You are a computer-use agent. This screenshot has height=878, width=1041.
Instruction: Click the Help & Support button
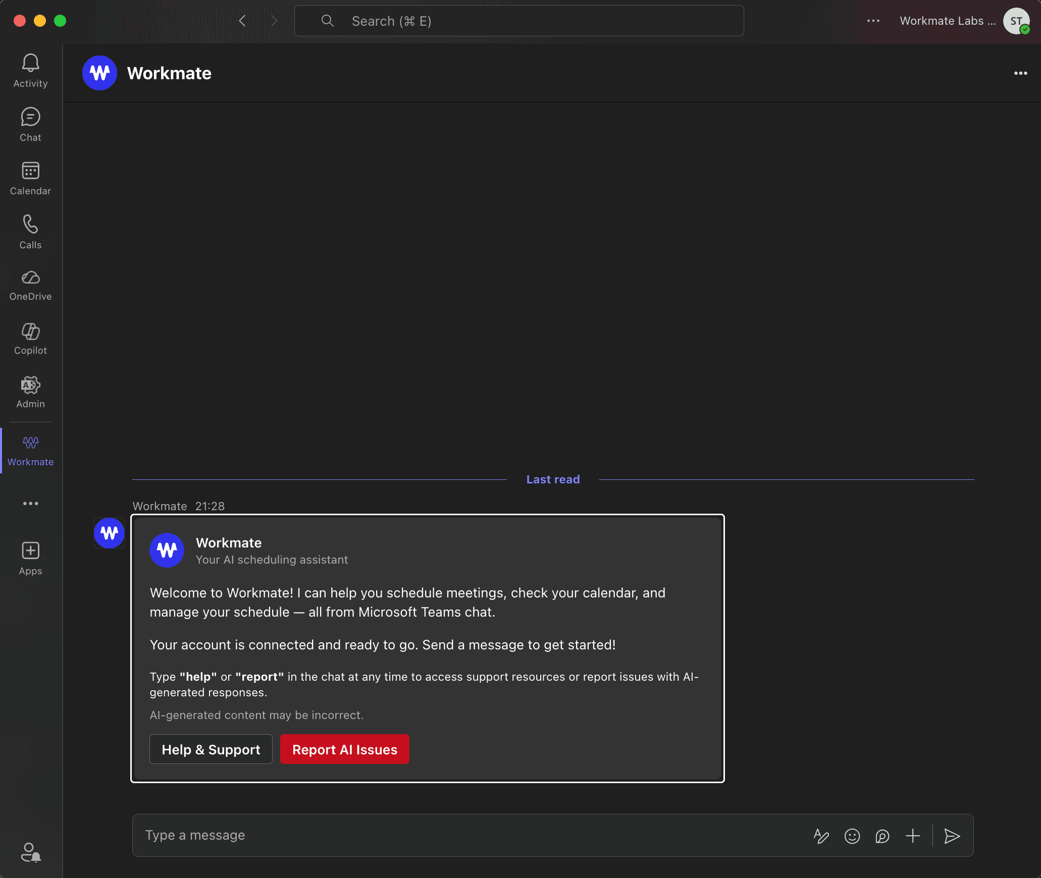click(211, 749)
